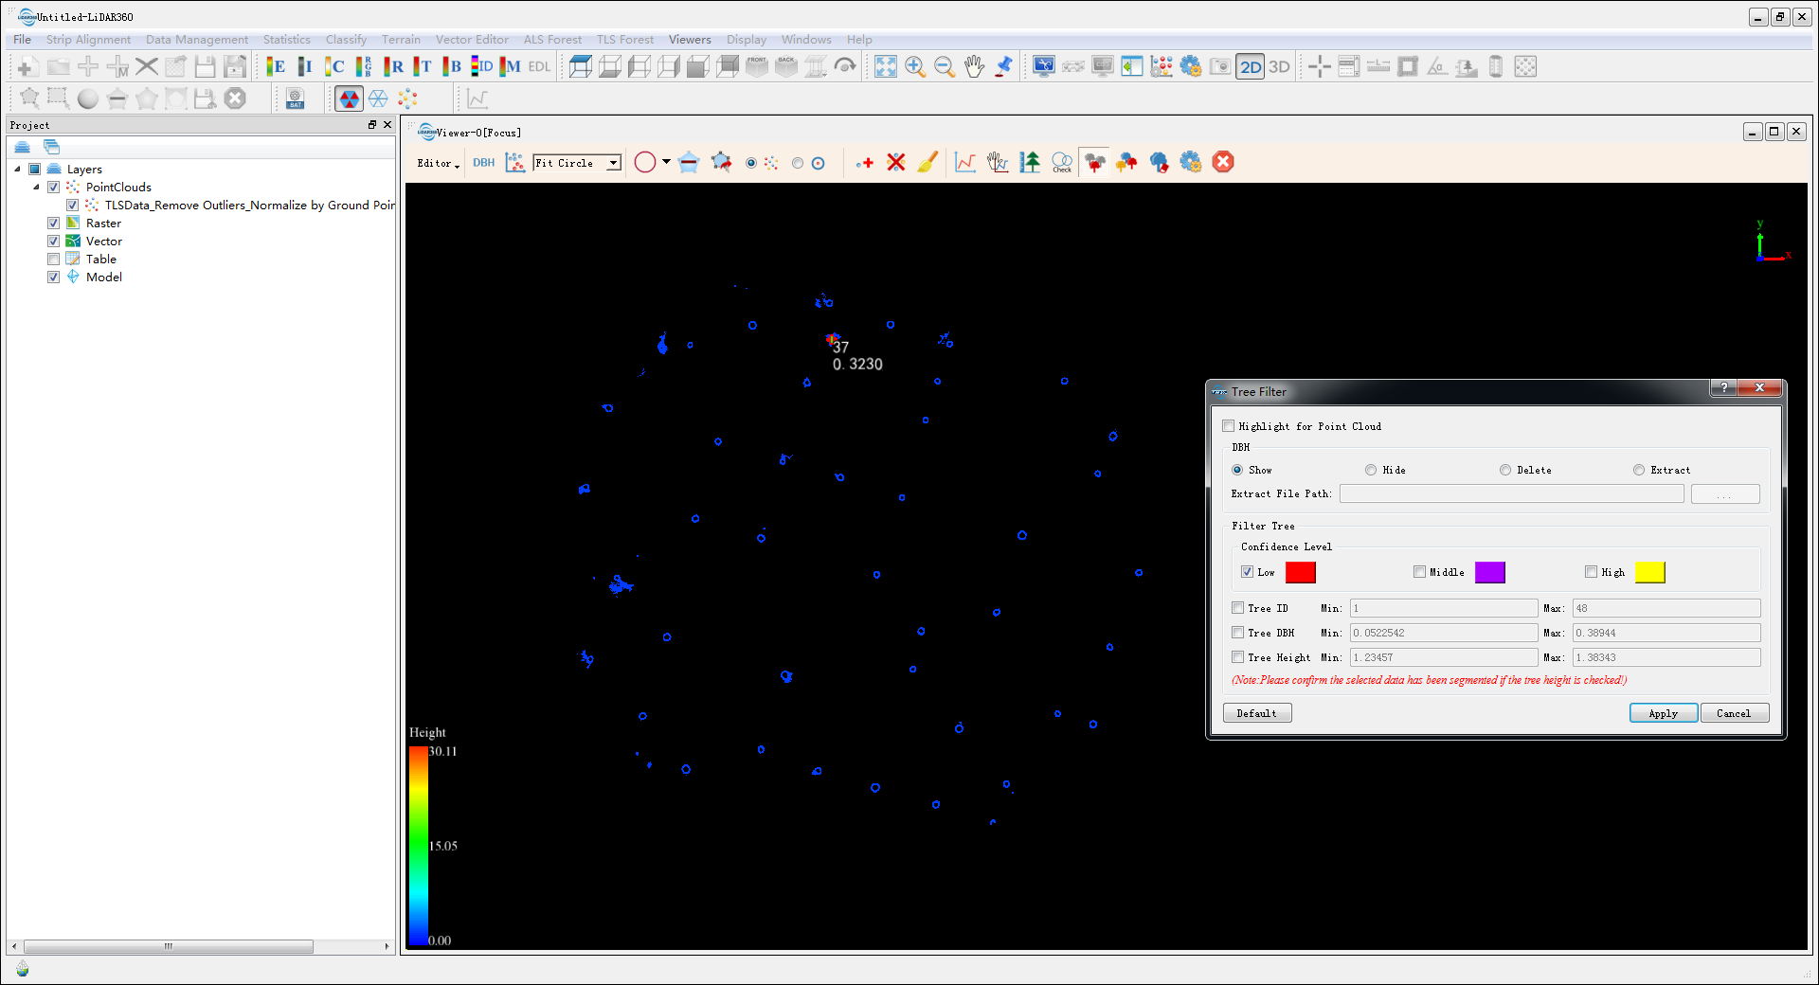Toggle EDL rendering effect
Screen dimensions: 1819x985
539,66
